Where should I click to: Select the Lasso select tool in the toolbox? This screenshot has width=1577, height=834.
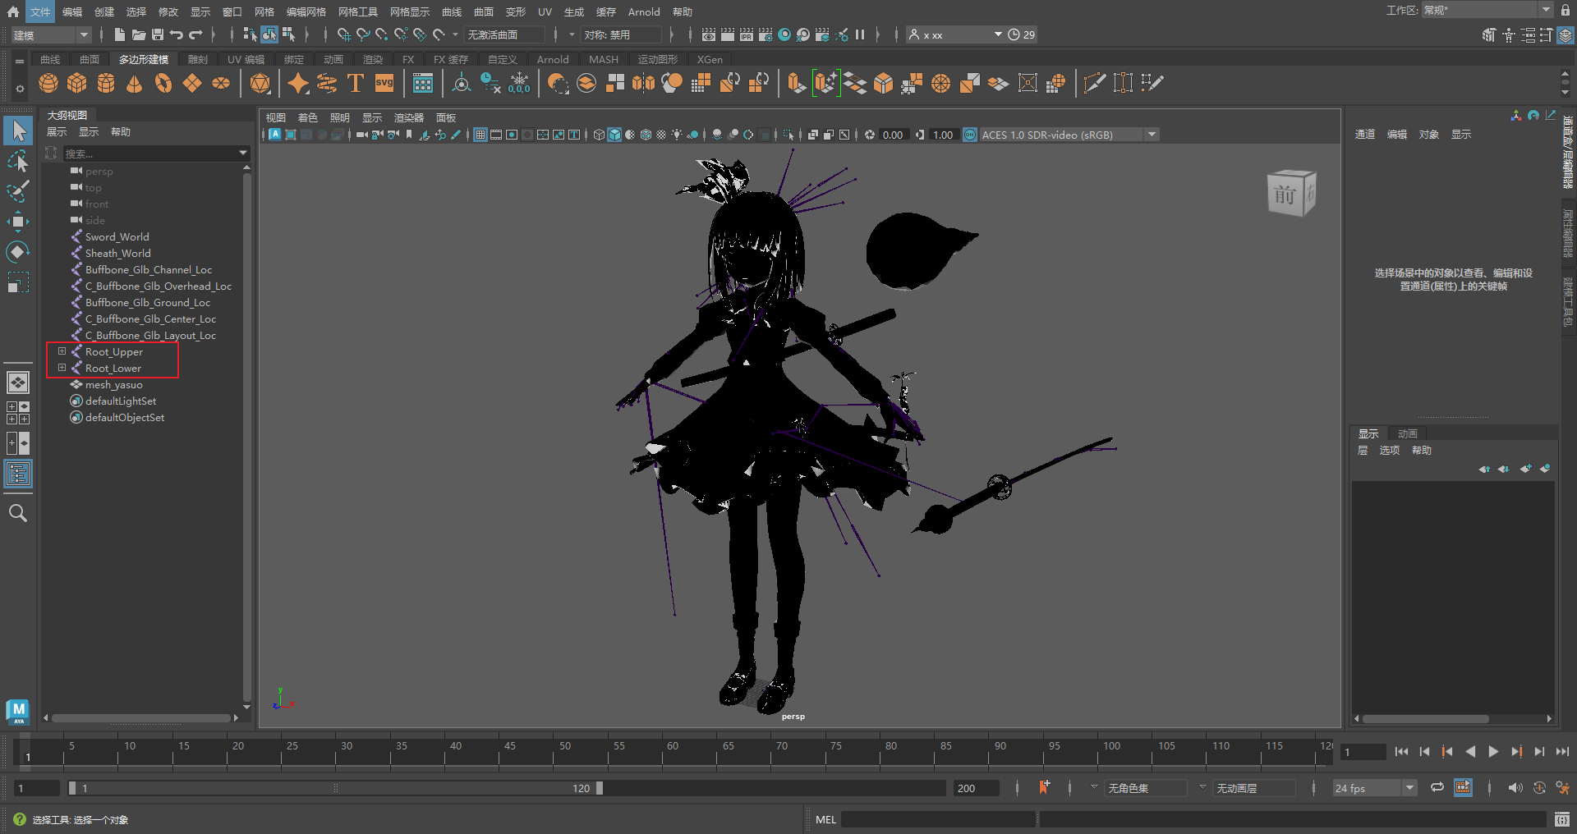[x=17, y=161]
